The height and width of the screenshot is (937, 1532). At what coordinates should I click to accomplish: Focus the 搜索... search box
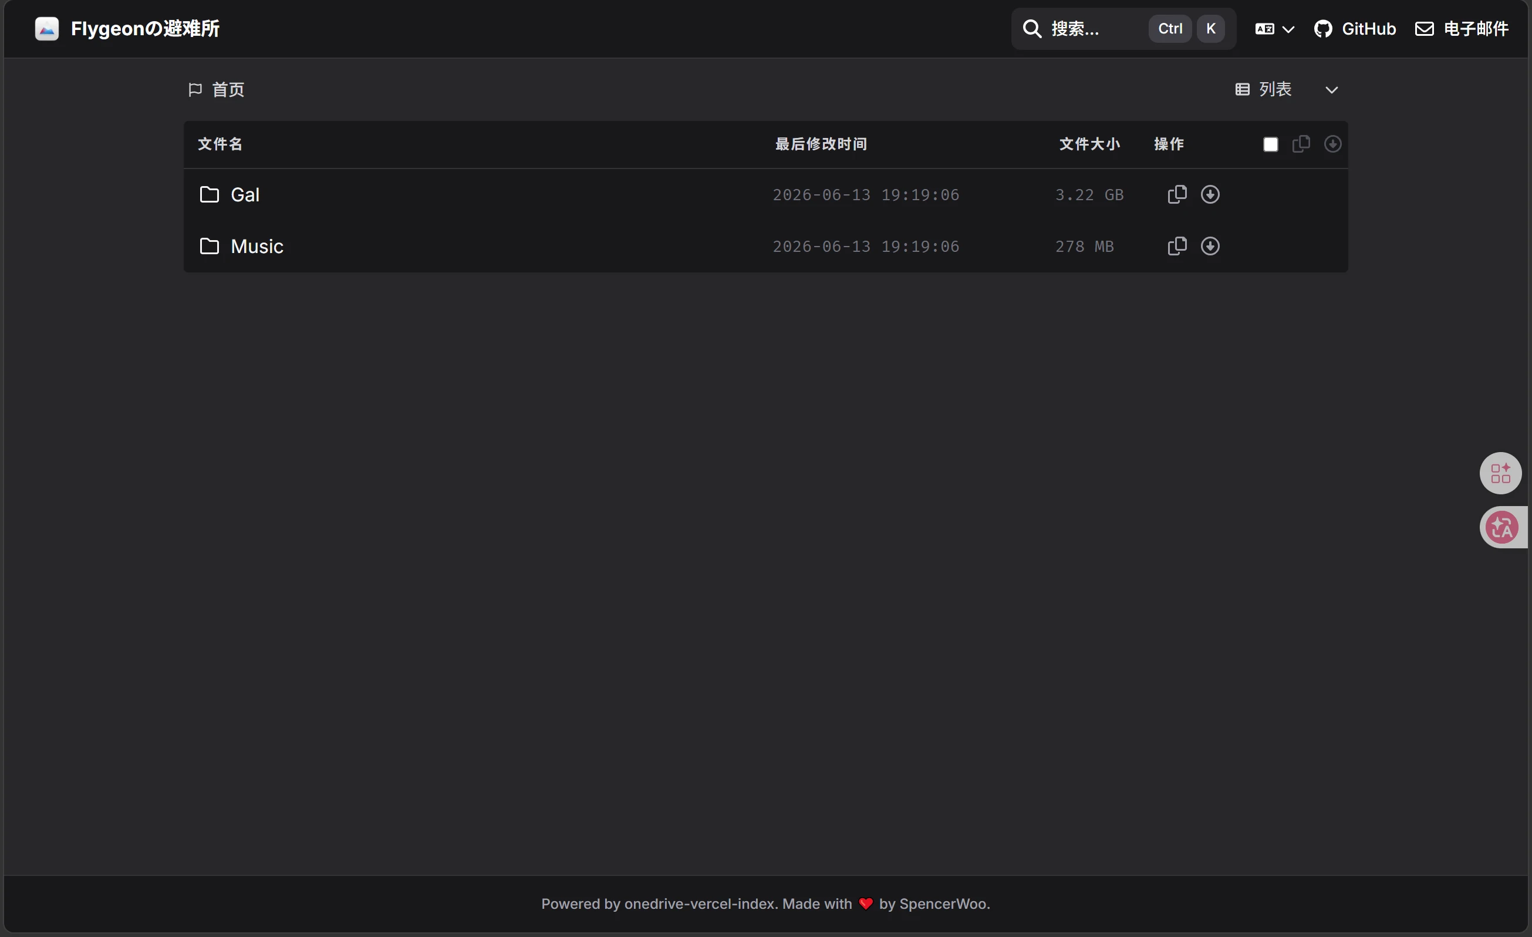tap(1123, 29)
